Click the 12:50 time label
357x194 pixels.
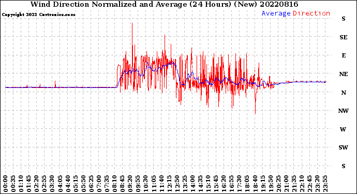pos(177,184)
